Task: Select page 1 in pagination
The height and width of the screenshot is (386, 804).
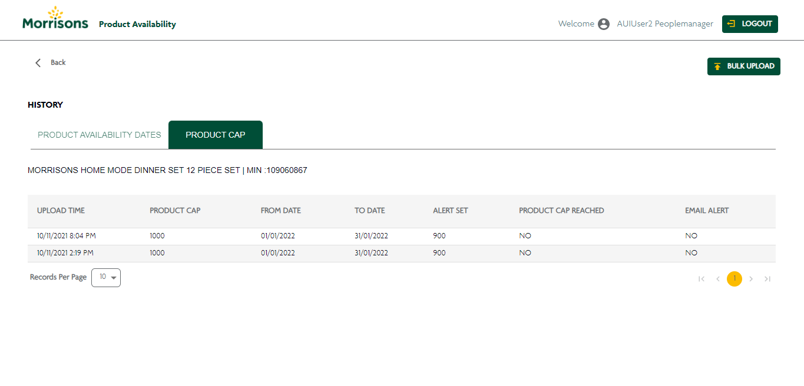Action: click(x=734, y=279)
